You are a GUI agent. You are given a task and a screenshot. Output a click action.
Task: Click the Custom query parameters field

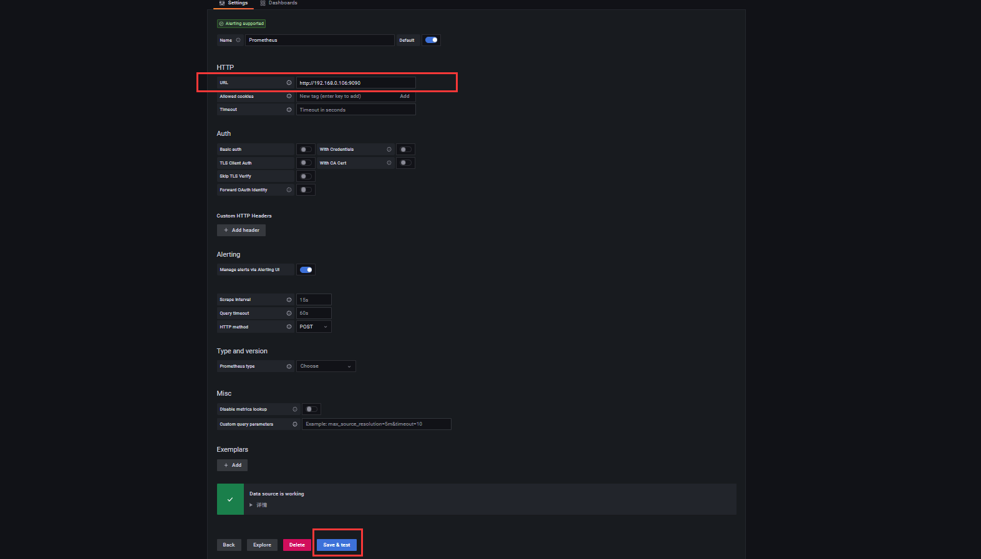point(377,424)
